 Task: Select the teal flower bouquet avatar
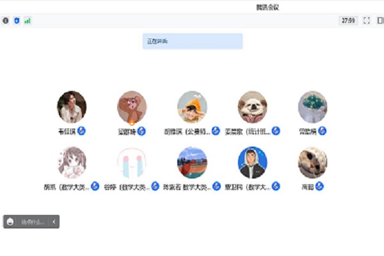point(313,107)
